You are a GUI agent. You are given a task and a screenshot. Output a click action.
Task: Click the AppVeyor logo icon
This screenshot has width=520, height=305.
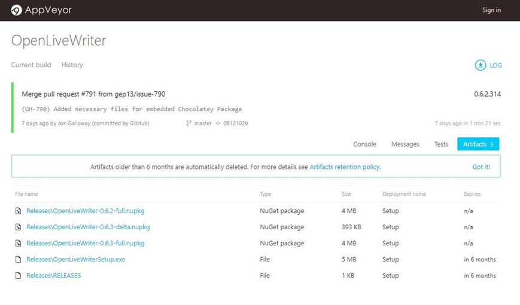(16, 10)
